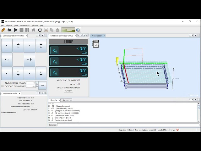Click the home machine house icon
Viewport: 201px width, 151px height.
click(x=34, y=30)
